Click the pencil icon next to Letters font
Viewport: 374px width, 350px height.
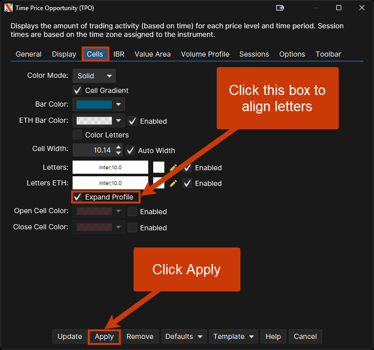tap(173, 168)
